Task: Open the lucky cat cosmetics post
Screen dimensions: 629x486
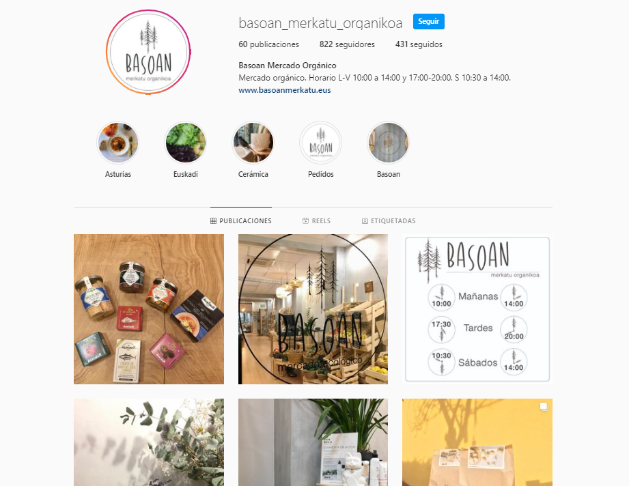Action: pos(313,442)
